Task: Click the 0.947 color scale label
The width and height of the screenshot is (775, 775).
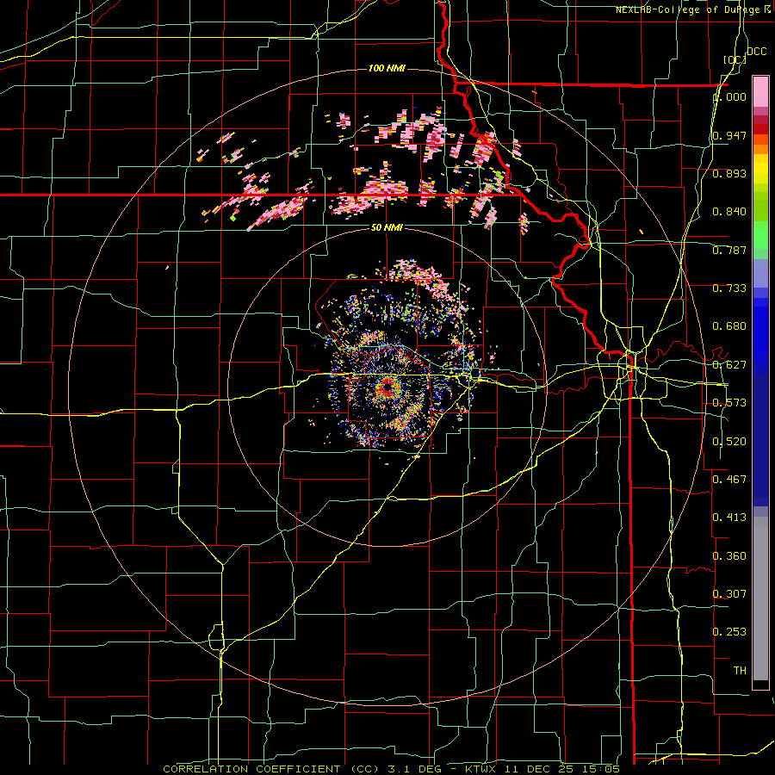Action: 729,135
